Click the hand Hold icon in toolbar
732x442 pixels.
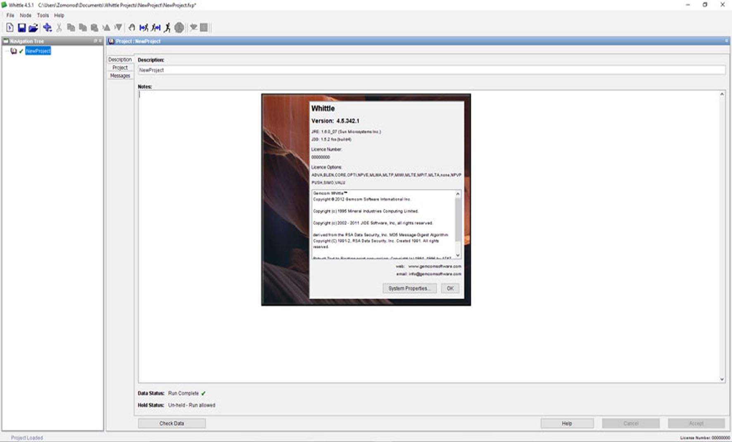coord(132,28)
